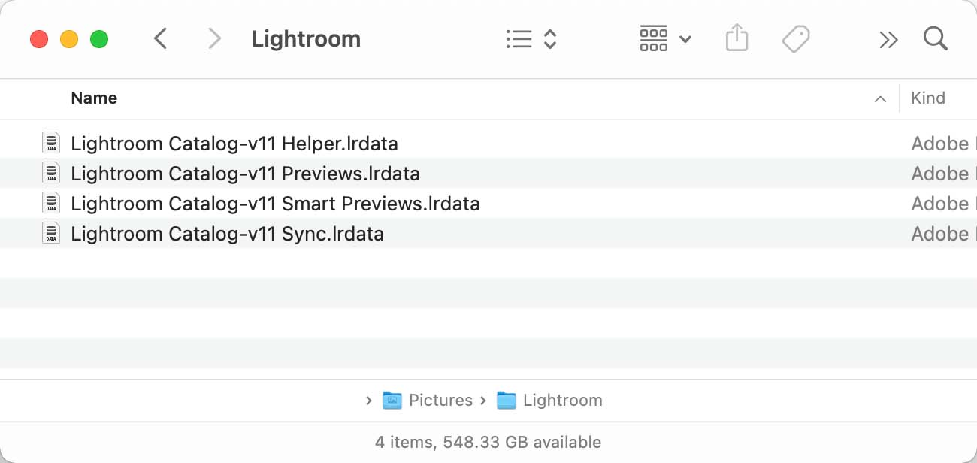Expand the overflow toolbar chevron
Screen dimensions: 977x463
(888, 38)
